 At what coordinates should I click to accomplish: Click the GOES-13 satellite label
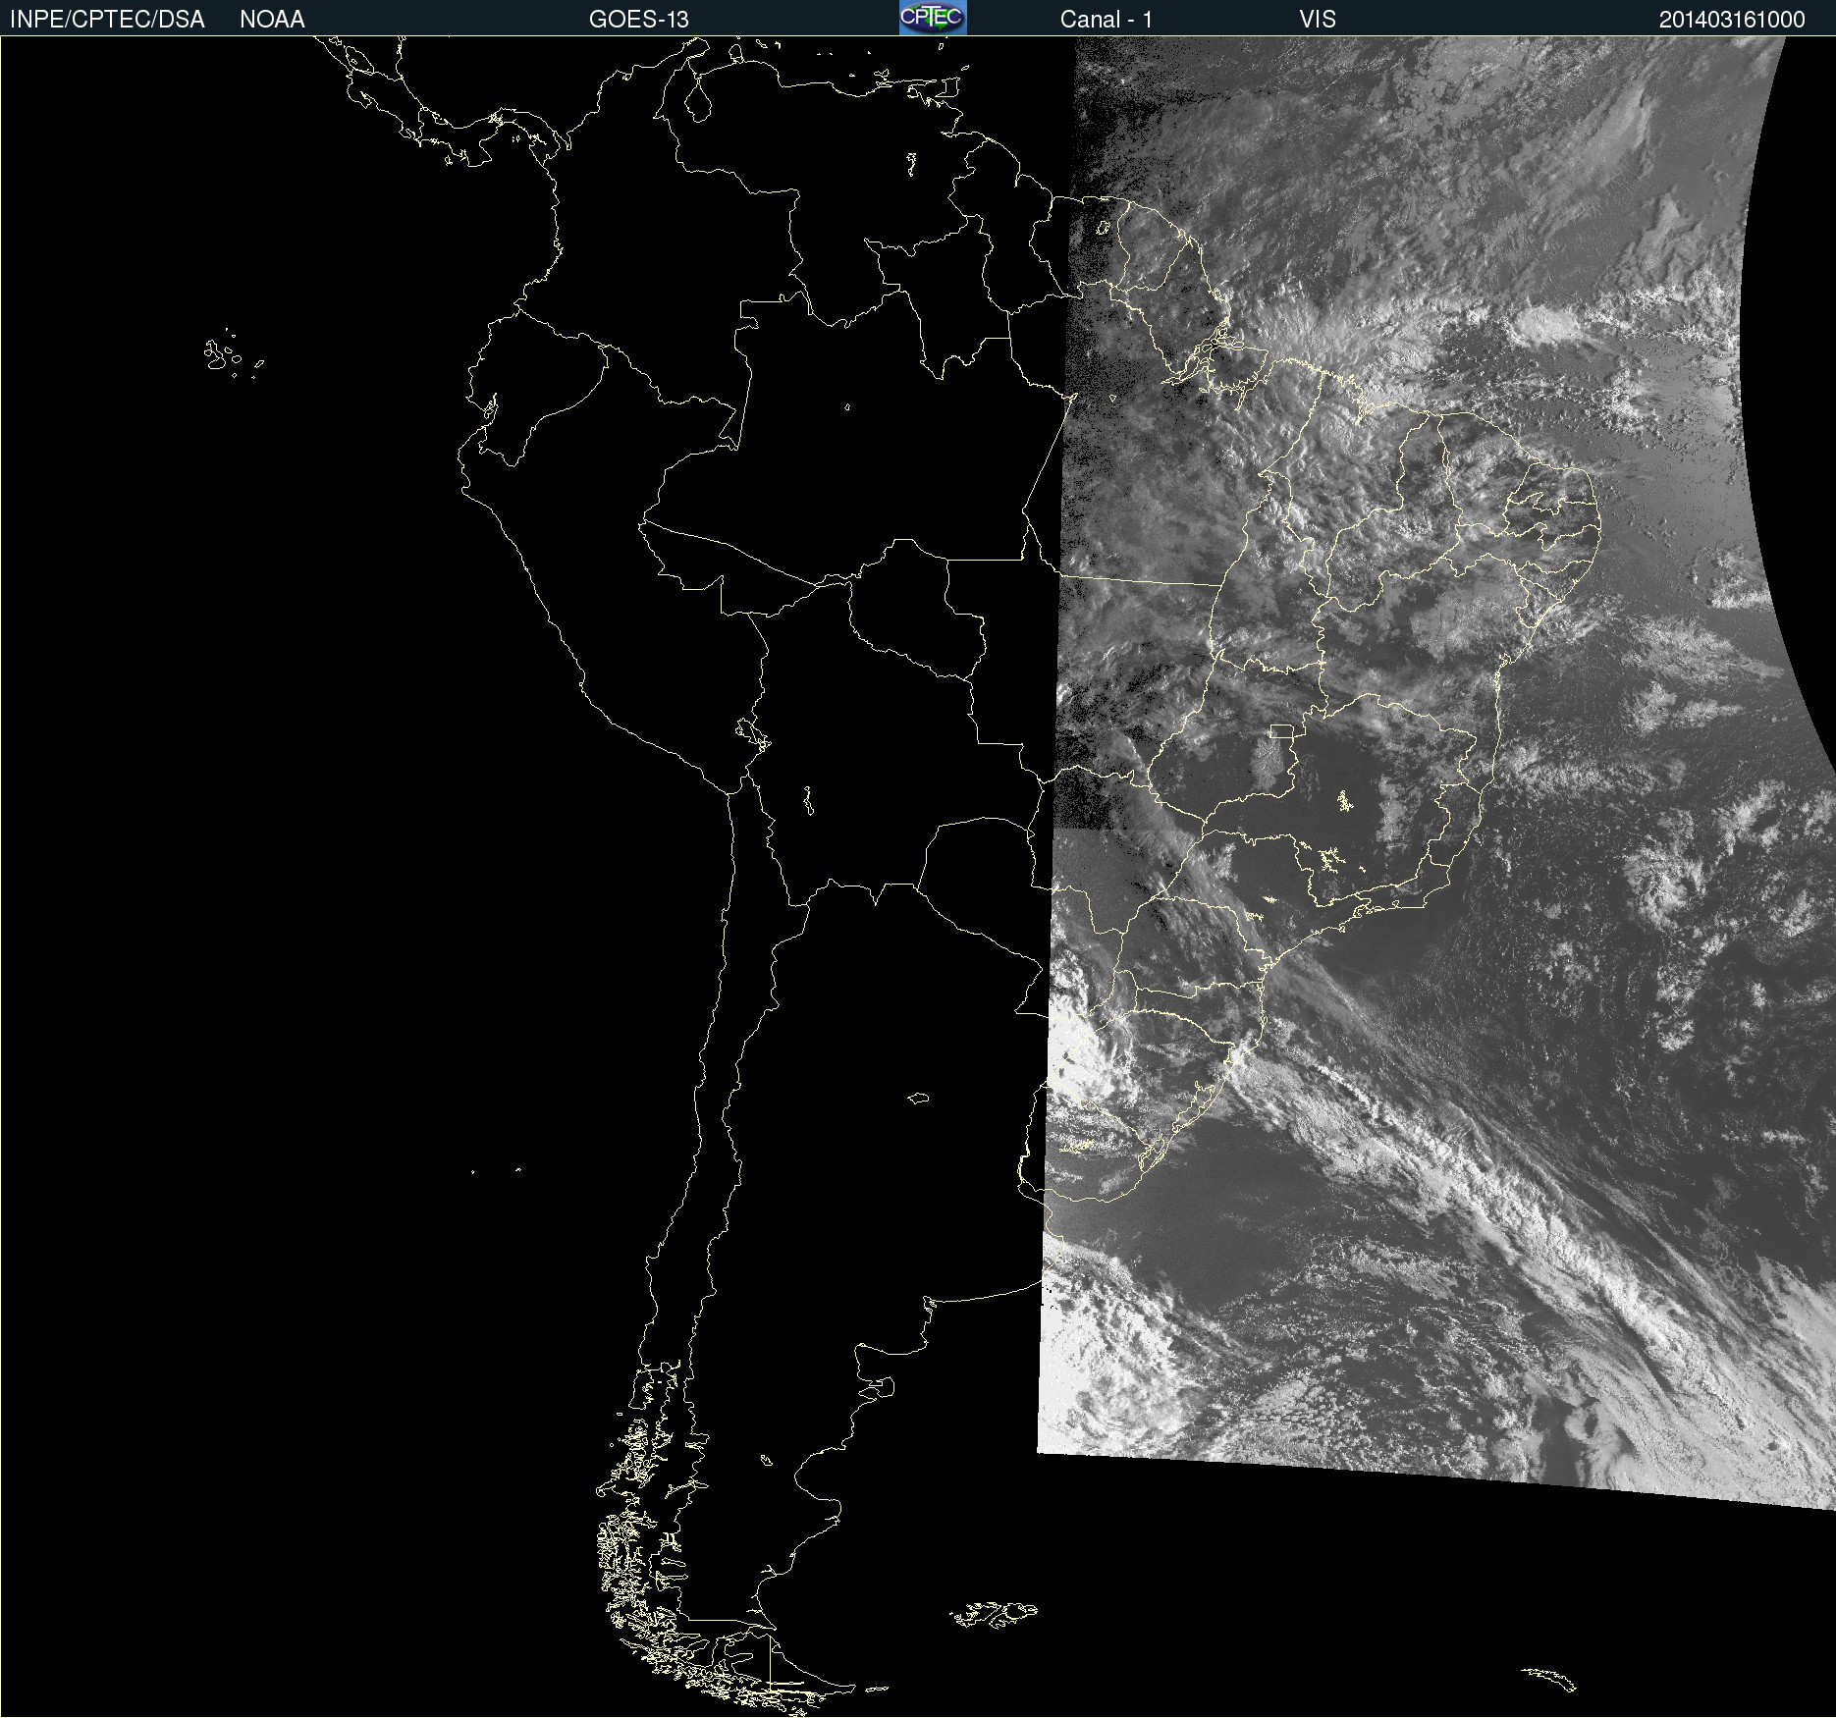tap(639, 20)
